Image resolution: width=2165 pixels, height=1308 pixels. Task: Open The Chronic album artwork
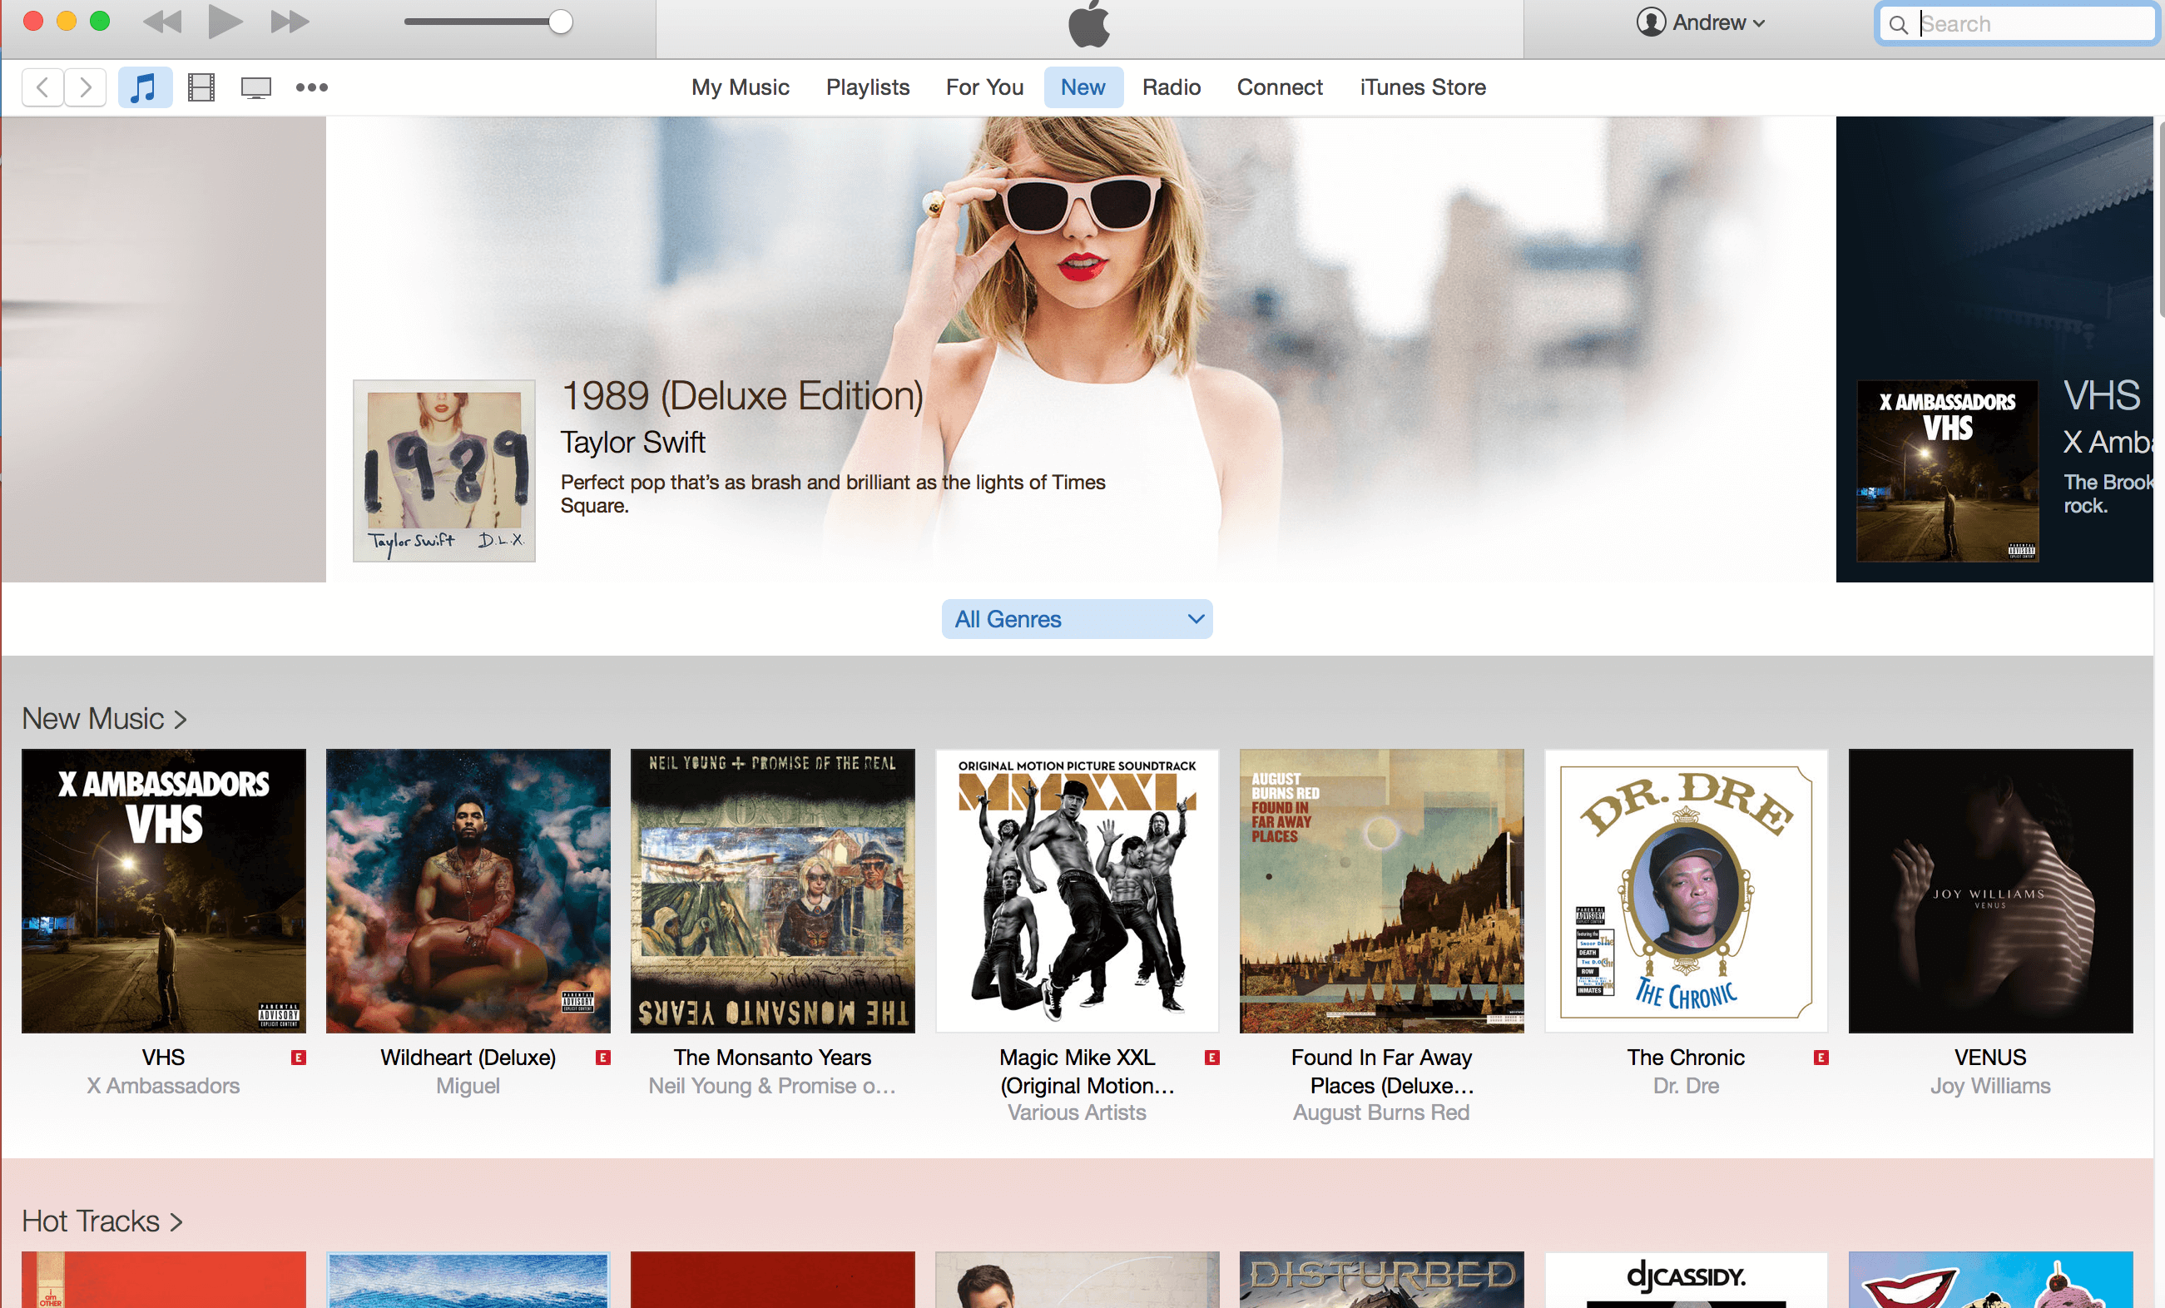[1685, 891]
